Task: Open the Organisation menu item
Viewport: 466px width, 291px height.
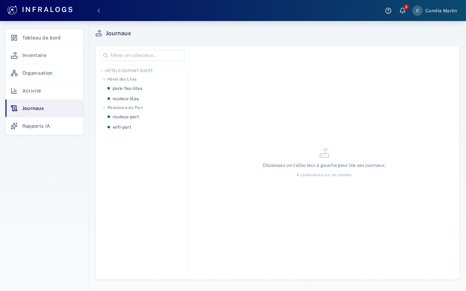Action: tap(44, 73)
